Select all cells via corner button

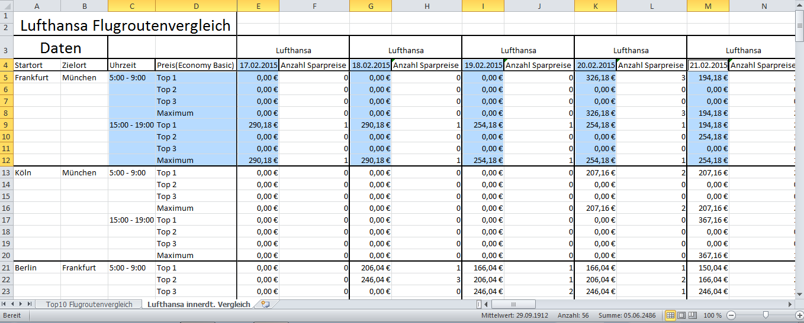click(x=7, y=6)
